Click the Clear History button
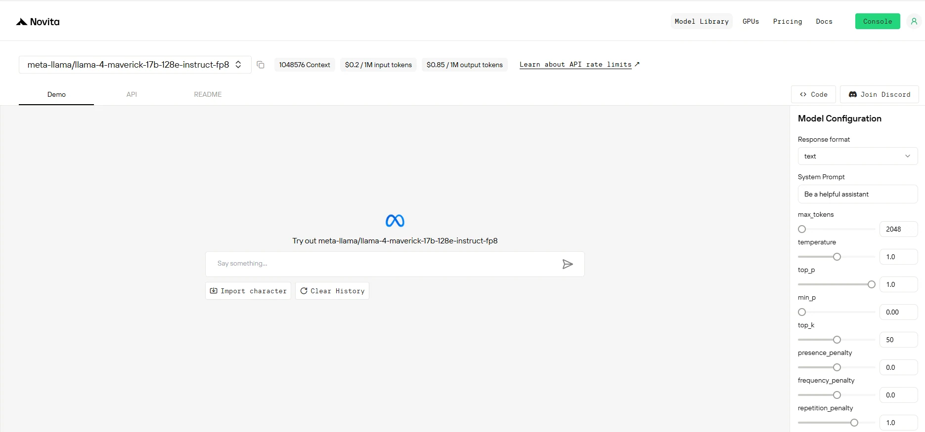Viewport: 925px width, 432px height. [332, 291]
